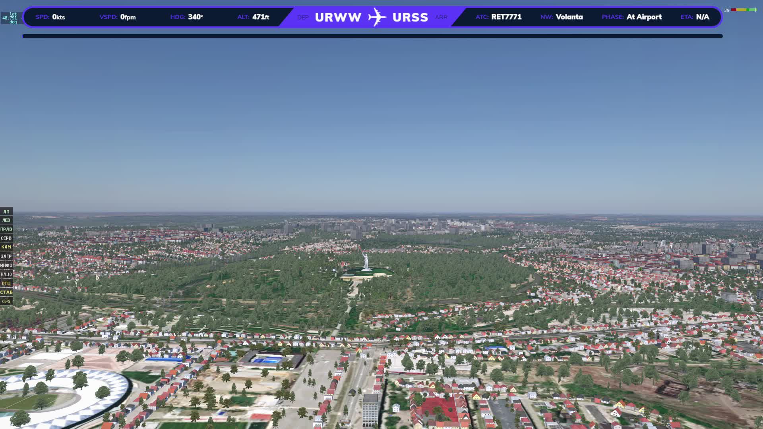763x429 pixels.
Task: Click the ATC callsign RET7771
Action: click(506, 17)
